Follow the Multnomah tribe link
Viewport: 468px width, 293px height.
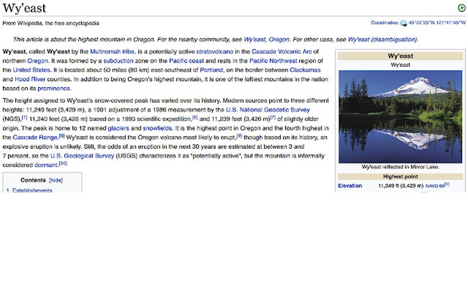point(112,51)
